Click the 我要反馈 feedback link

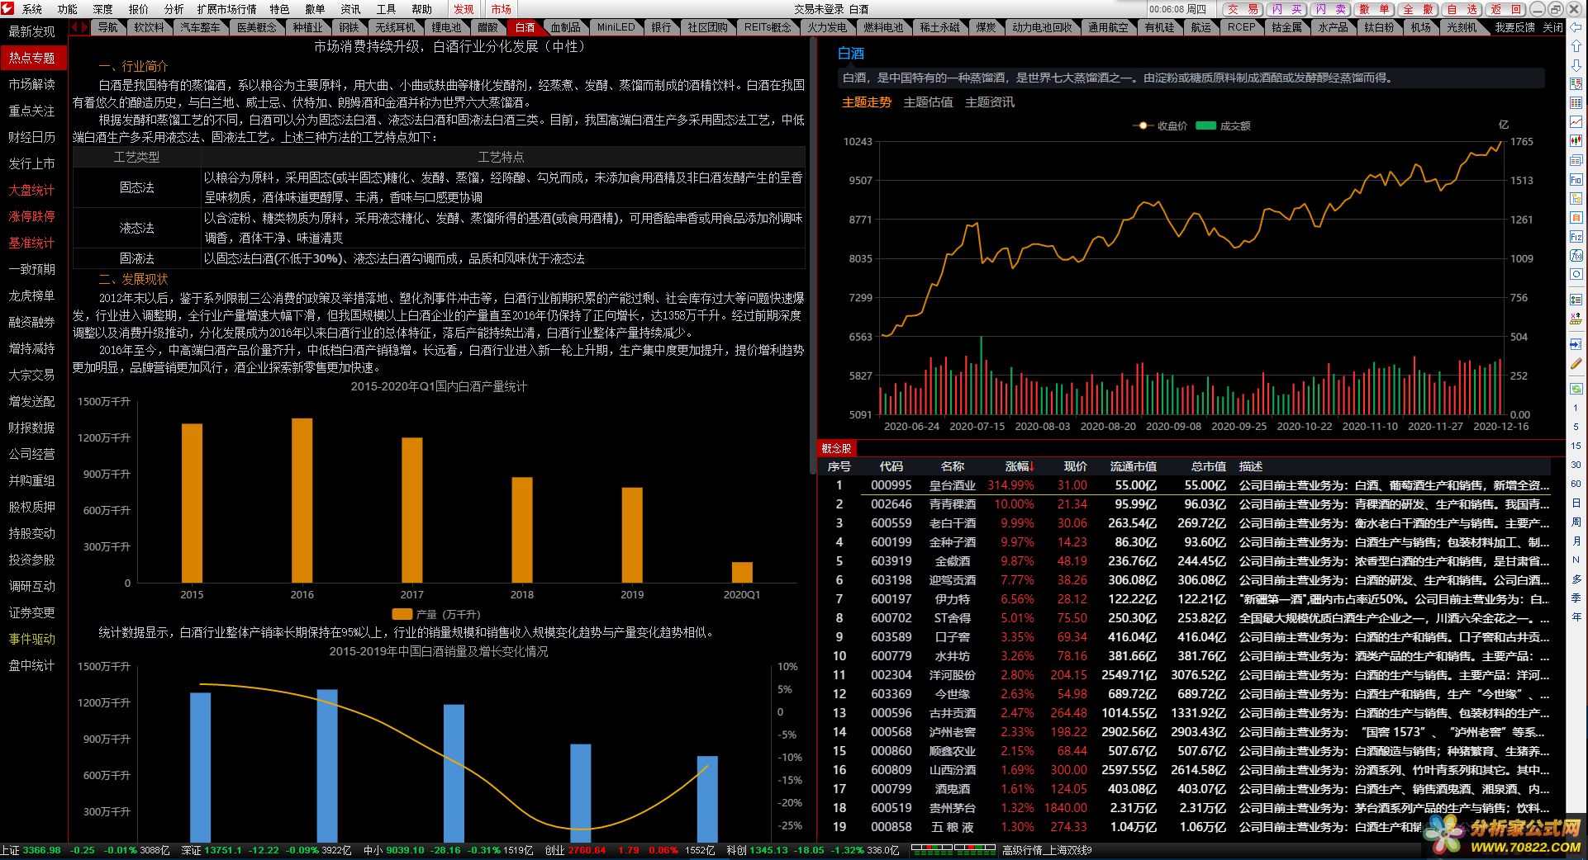pos(1514,27)
